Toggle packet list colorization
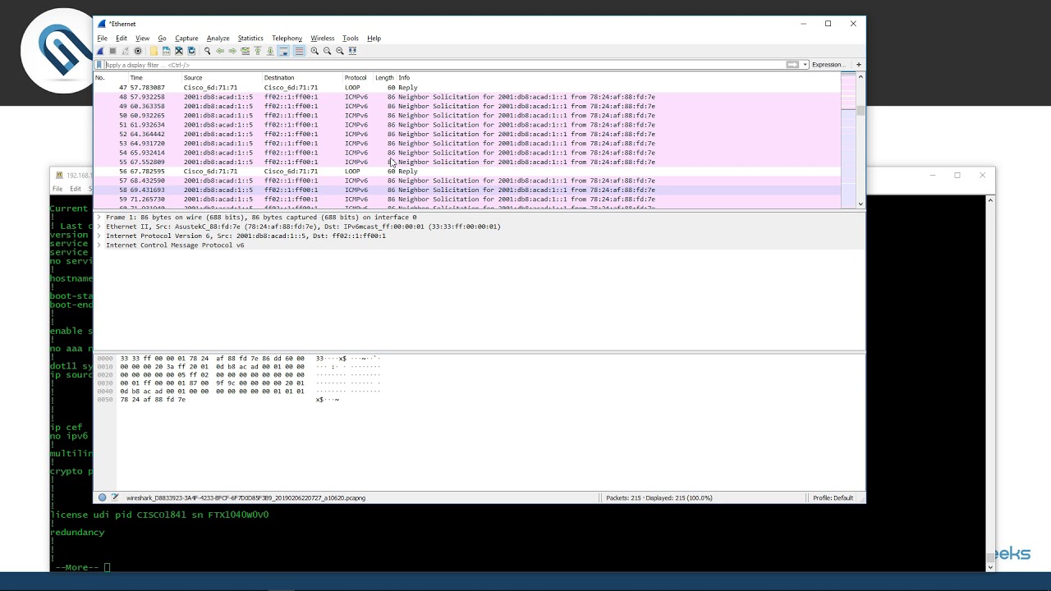 tap(299, 51)
